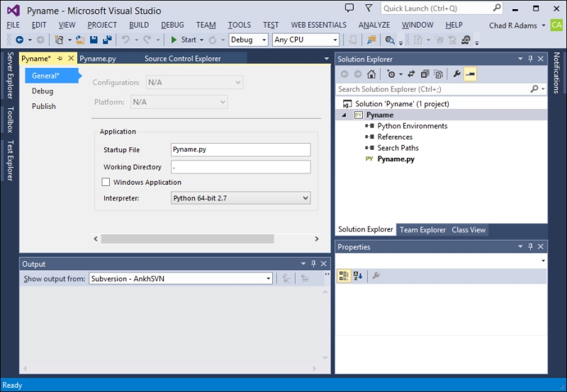Click the feedback speech bubble icon
This screenshot has height=392, width=567.
(x=349, y=8)
